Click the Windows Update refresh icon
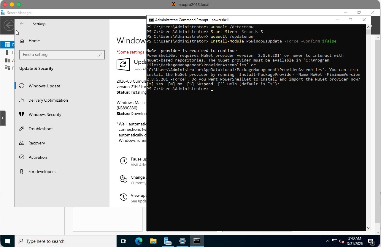This screenshot has height=247, width=381. coord(123,64)
